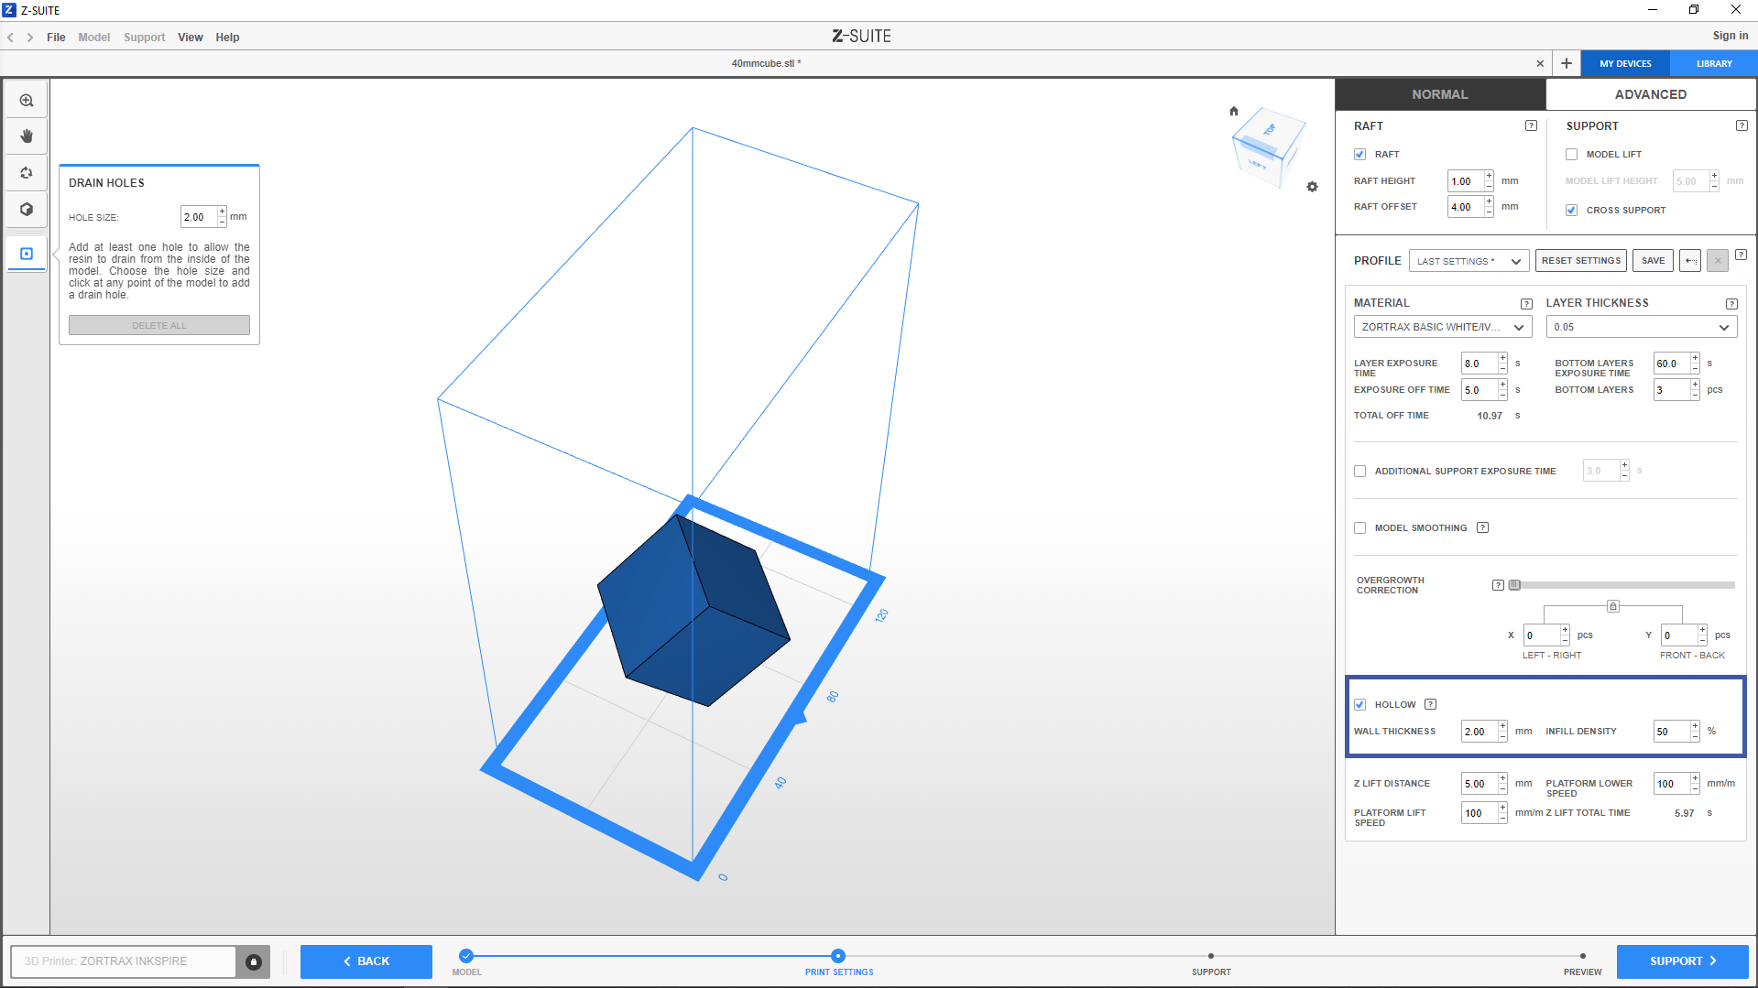Click the printer lock icon
This screenshot has height=988, width=1758.
click(x=254, y=961)
